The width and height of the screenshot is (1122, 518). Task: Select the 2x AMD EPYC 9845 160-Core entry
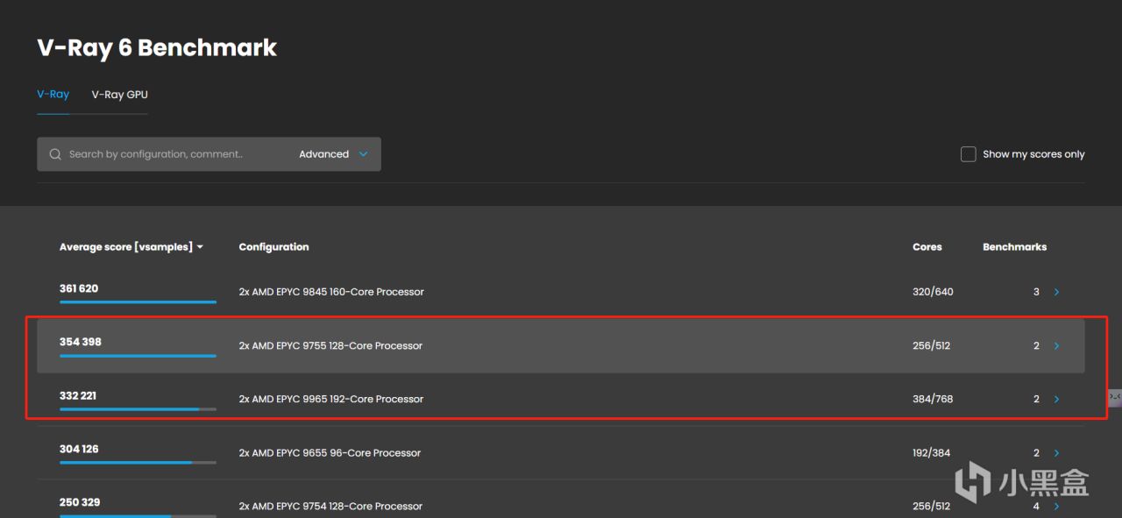click(331, 292)
